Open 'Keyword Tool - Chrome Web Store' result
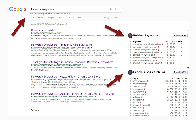196x120 pixels. click(x=66, y=77)
